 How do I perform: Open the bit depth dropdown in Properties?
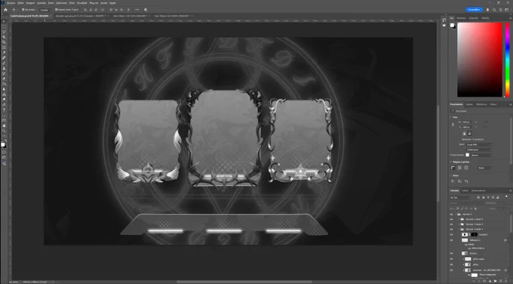click(479, 150)
